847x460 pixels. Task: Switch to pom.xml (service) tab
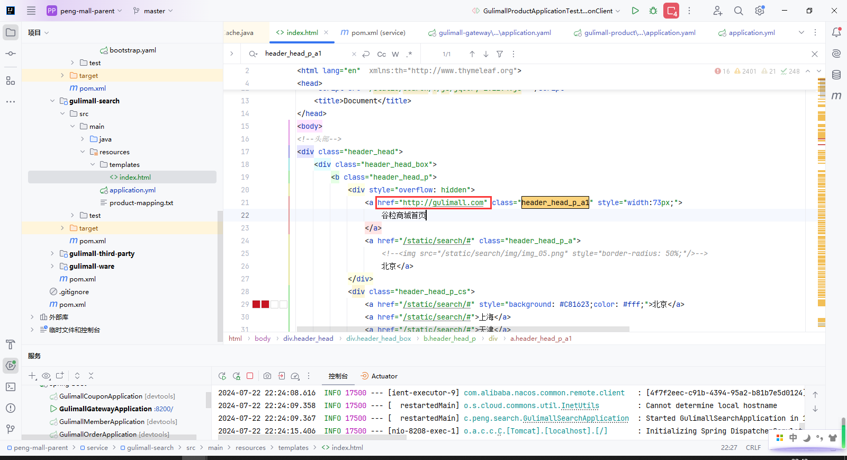tap(373, 32)
